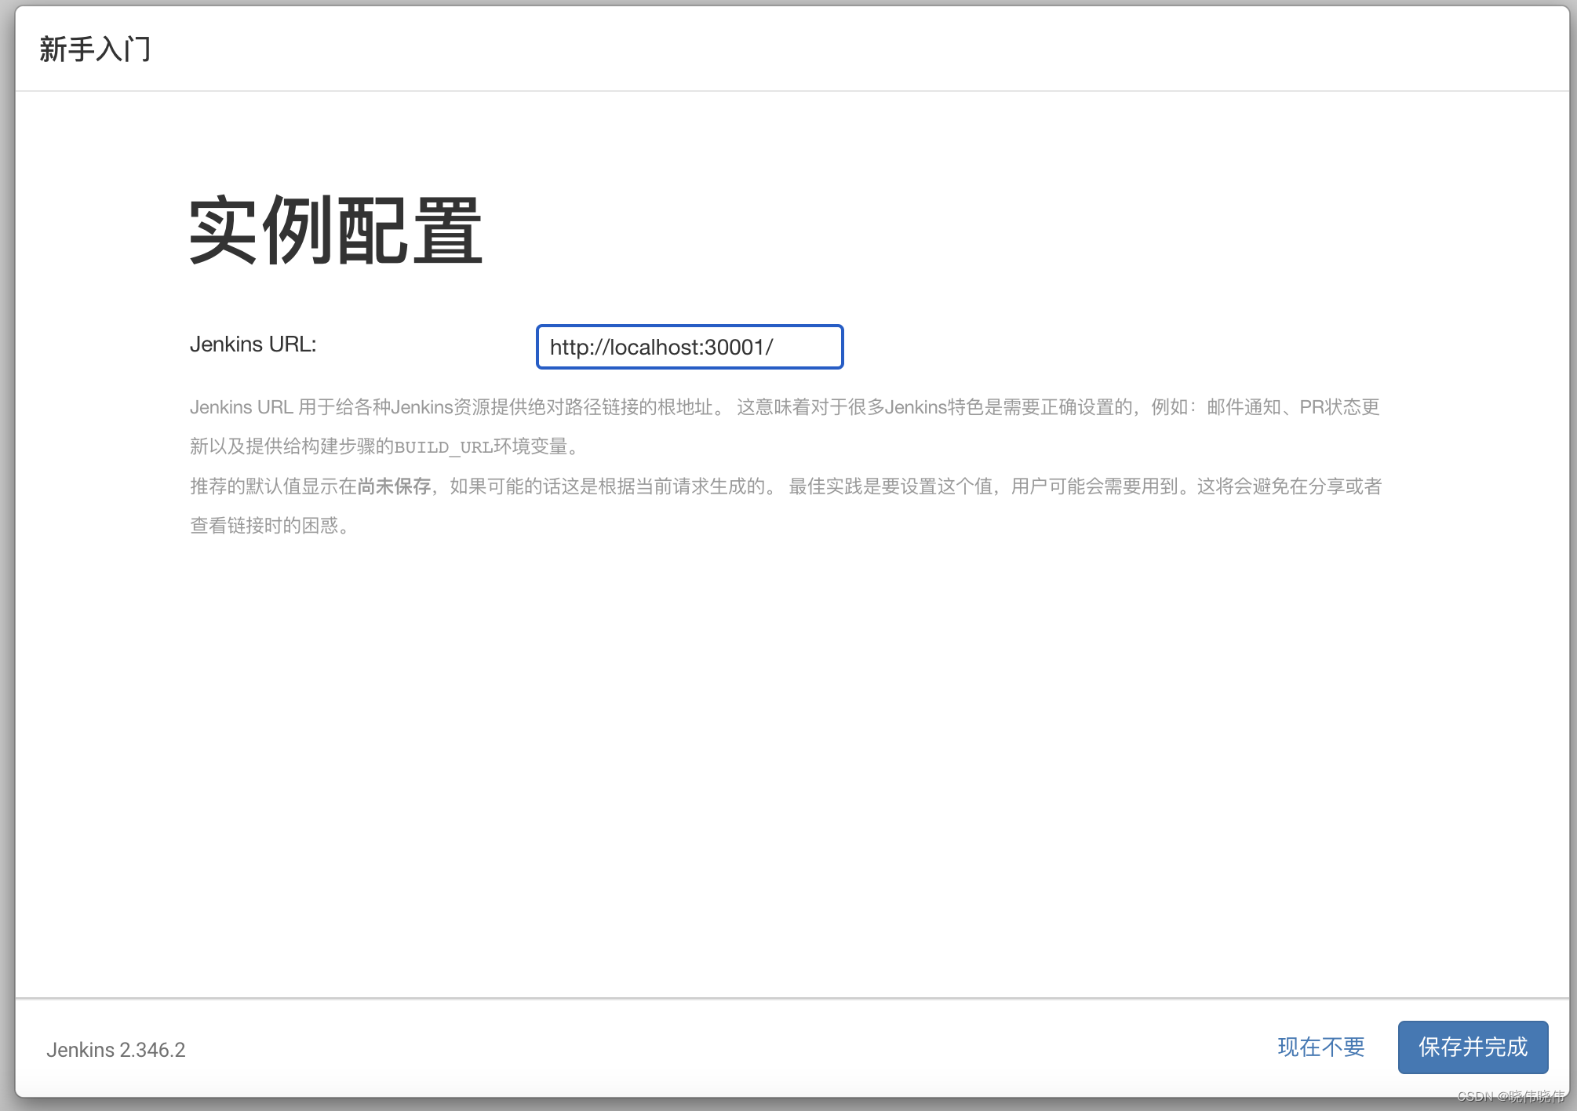Screen dimensions: 1577x1111
Task: Click the 邮件通知 text in description
Action: point(1244,407)
